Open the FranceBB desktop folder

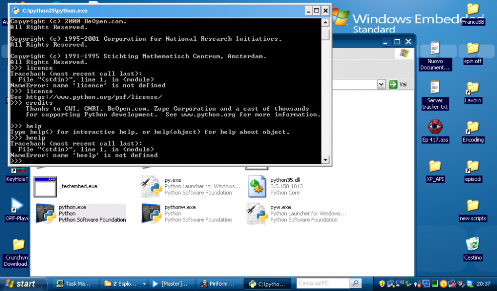473,14
